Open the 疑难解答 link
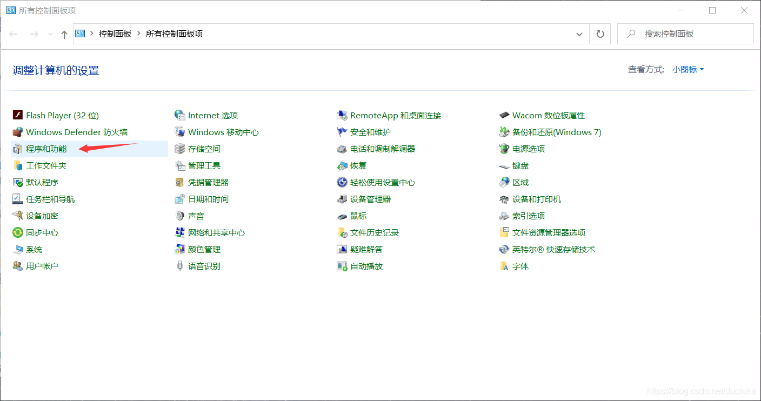The image size is (761, 401). pos(366,249)
